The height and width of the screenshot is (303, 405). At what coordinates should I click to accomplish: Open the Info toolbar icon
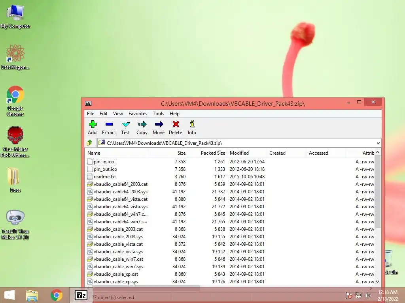pos(192,124)
